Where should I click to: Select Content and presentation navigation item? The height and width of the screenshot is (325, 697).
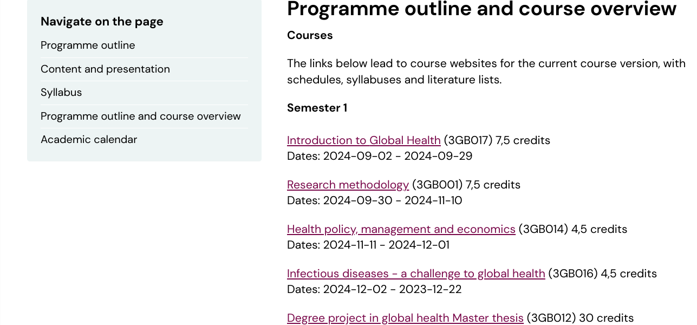(x=105, y=69)
